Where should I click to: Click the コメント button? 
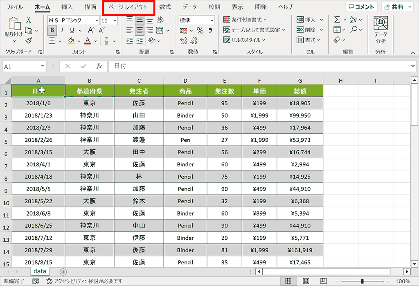[x=362, y=7]
